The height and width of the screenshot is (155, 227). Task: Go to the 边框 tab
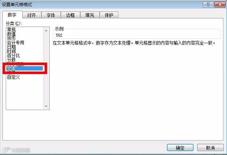tap(71, 15)
